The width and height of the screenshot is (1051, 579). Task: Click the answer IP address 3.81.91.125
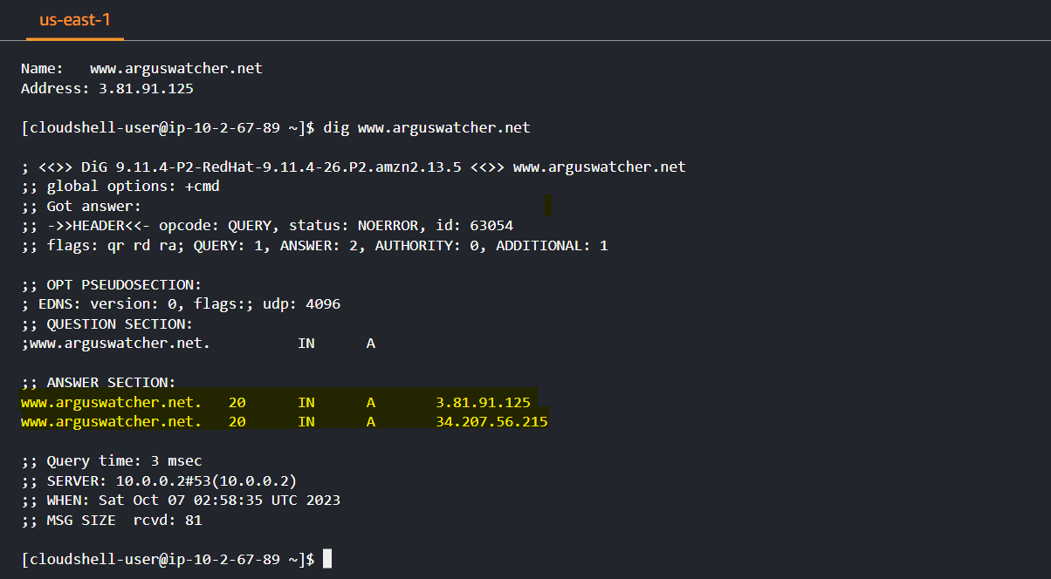coord(483,403)
